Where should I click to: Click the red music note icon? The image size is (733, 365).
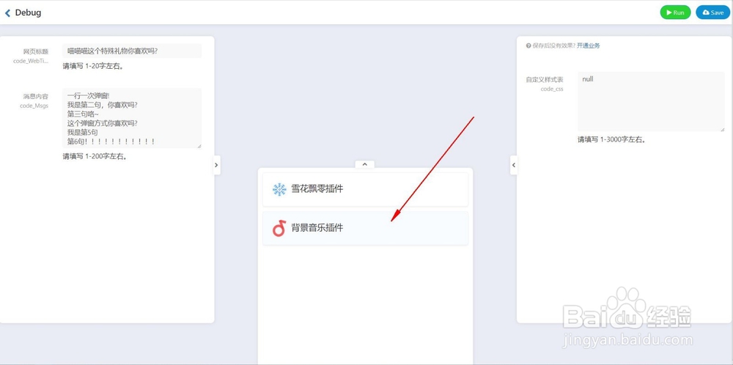[279, 228]
